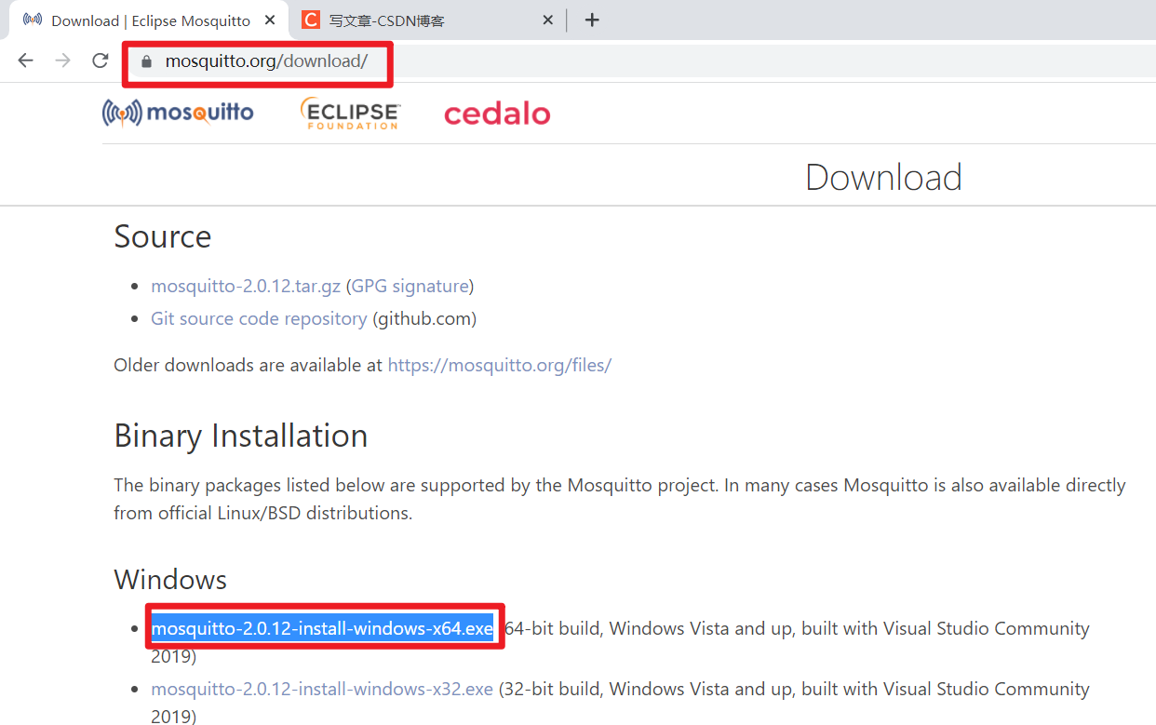Reload the current page
Screen dimensions: 1156x725
(100, 60)
